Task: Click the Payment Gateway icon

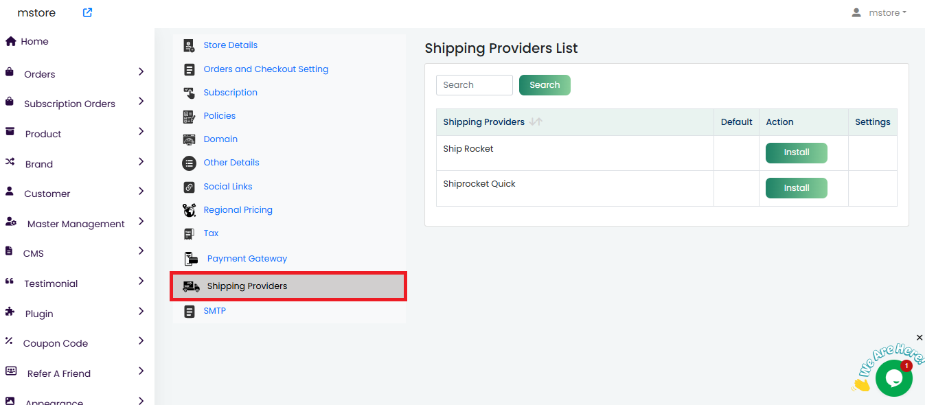Action: (x=191, y=259)
